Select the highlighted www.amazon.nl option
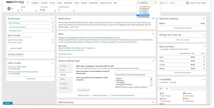The width and height of the screenshot is (214, 108). click(x=143, y=15)
